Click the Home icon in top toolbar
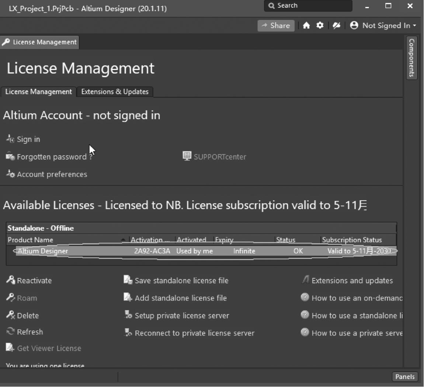 pyautogui.click(x=306, y=25)
